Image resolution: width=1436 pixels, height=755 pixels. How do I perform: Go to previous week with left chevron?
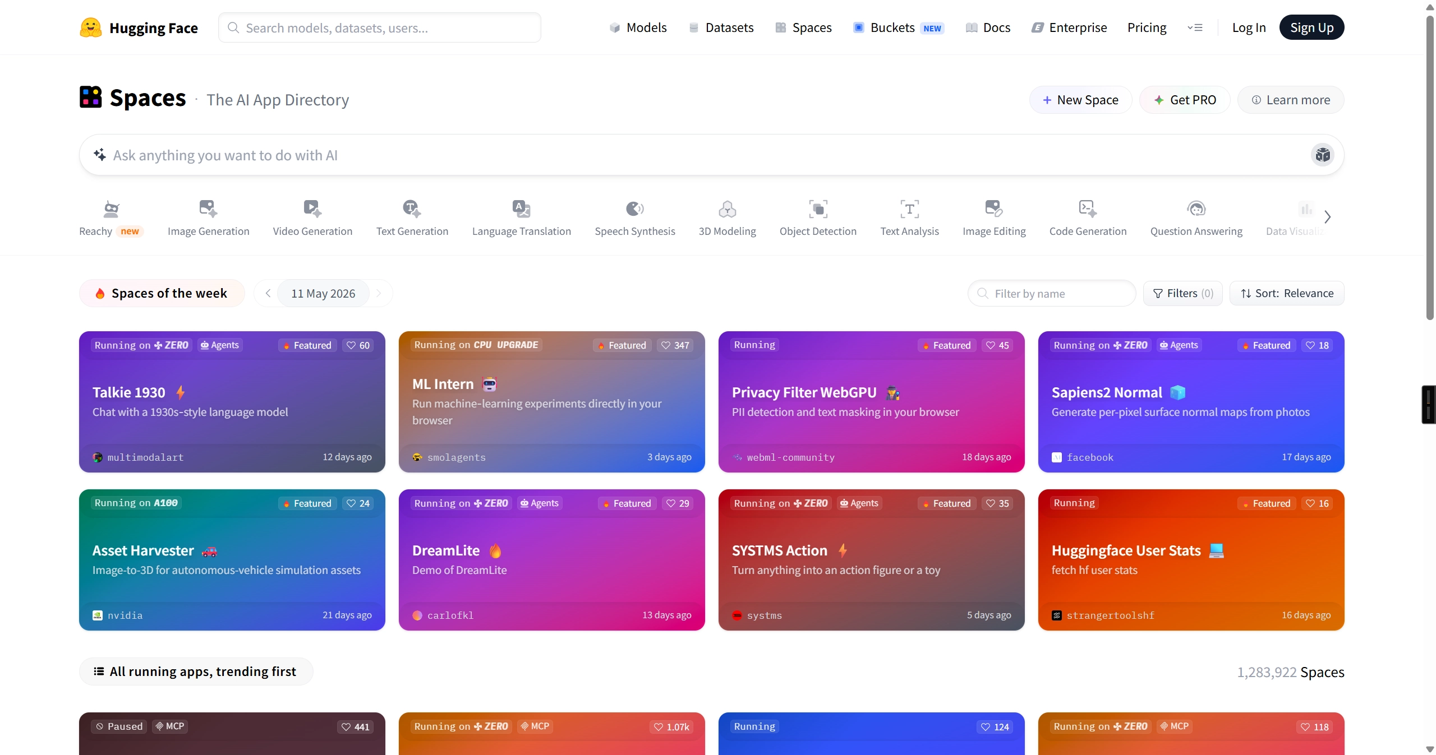268,293
